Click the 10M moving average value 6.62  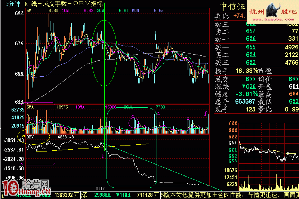pyautogui.click(x=89, y=10)
